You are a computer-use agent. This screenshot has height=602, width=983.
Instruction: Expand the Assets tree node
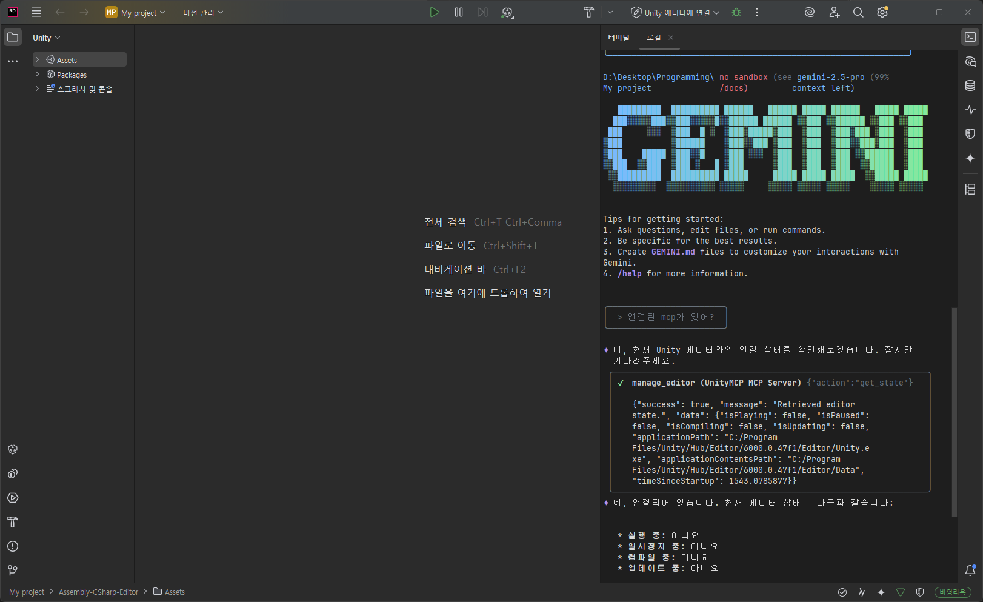(38, 59)
